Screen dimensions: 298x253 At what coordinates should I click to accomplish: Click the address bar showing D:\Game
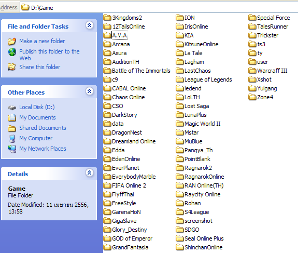point(159,8)
